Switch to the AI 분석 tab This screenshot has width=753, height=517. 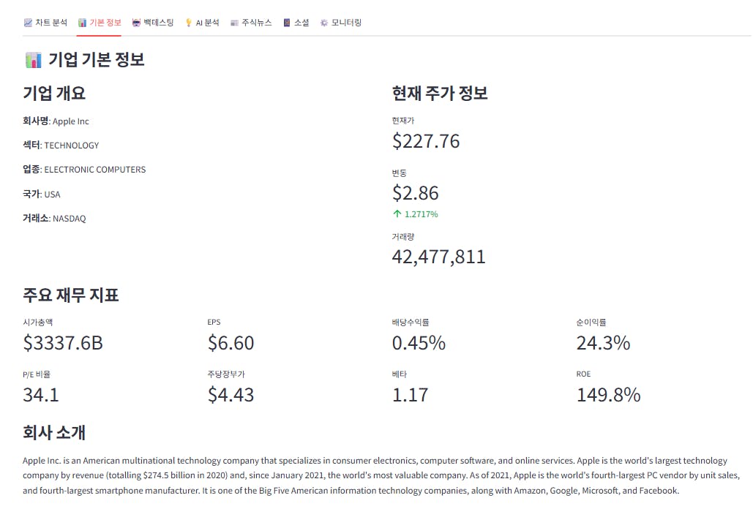(x=207, y=23)
